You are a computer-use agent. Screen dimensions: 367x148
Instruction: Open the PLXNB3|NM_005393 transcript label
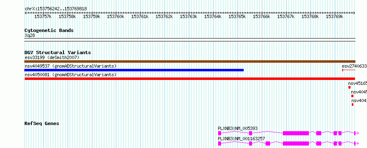[x=238, y=128]
